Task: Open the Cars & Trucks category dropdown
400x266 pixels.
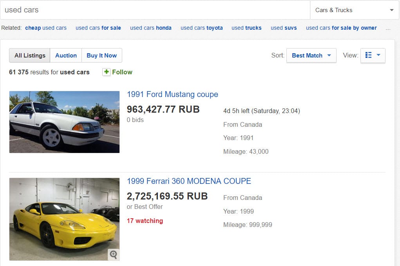Action: coord(354,10)
